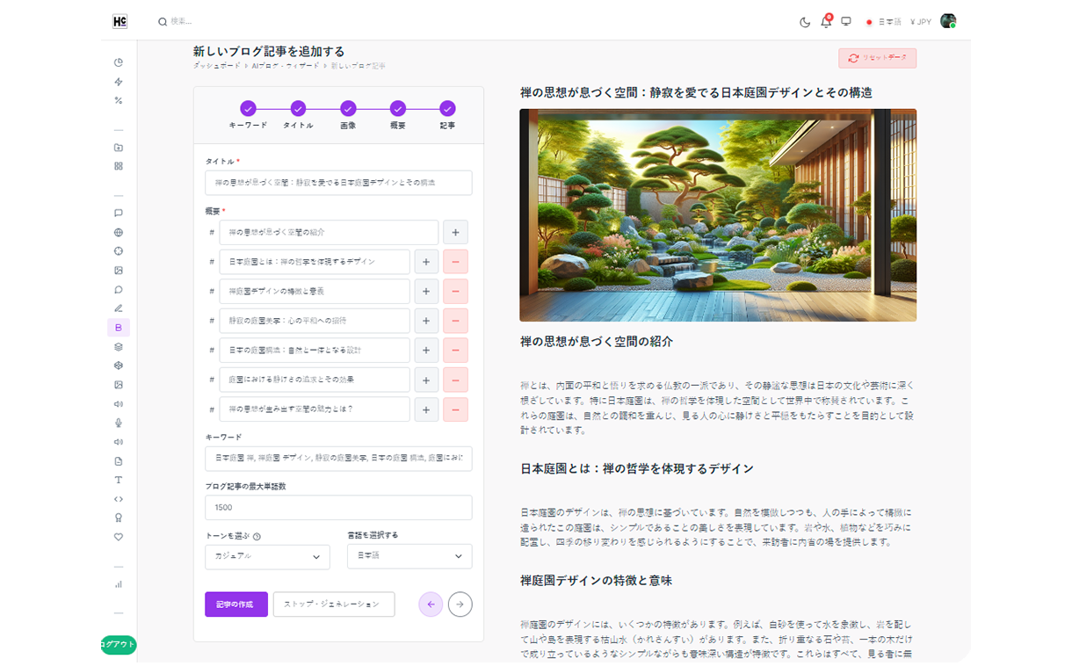The width and height of the screenshot is (1072, 666).
Task: Open the 日本語 language selector in header
Action: [x=883, y=22]
